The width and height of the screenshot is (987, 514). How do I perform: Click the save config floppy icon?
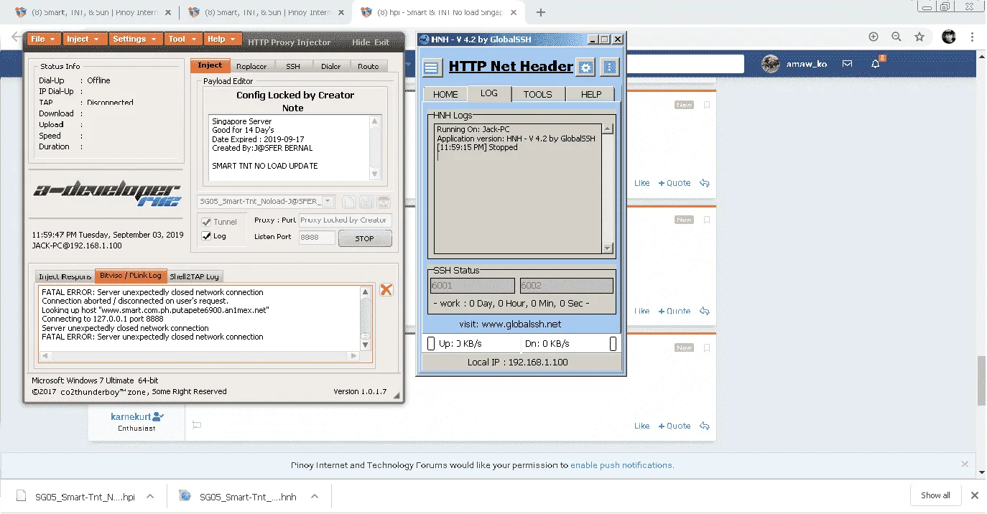366,202
